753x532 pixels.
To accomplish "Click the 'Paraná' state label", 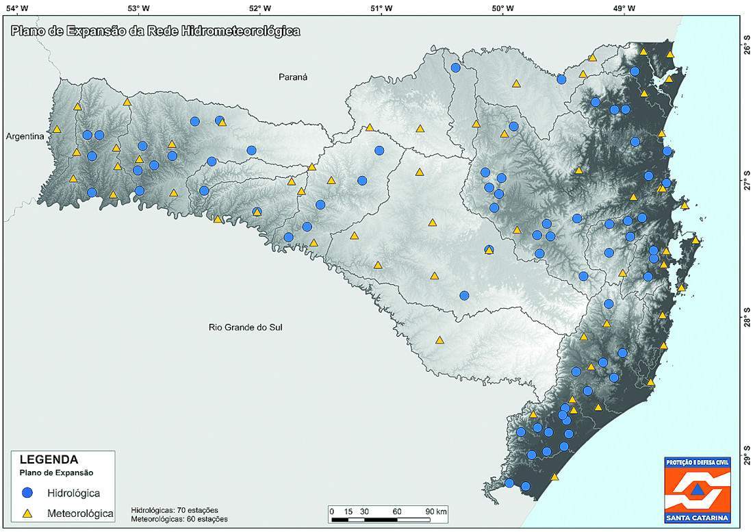I will coord(293,77).
